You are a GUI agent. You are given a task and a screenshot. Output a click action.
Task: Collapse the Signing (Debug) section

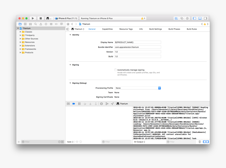[70, 83]
